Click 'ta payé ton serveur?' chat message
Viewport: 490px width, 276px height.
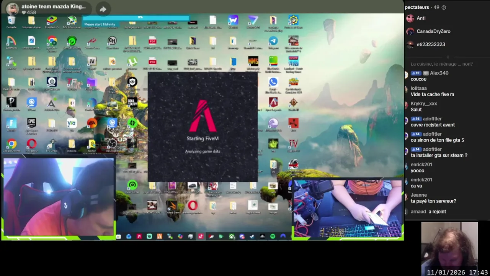pos(433,201)
